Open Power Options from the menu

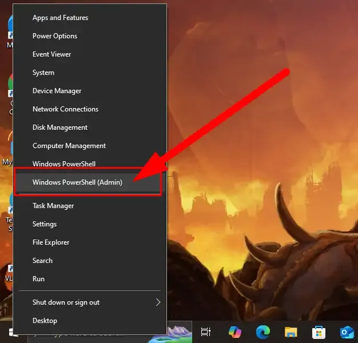(x=90, y=36)
